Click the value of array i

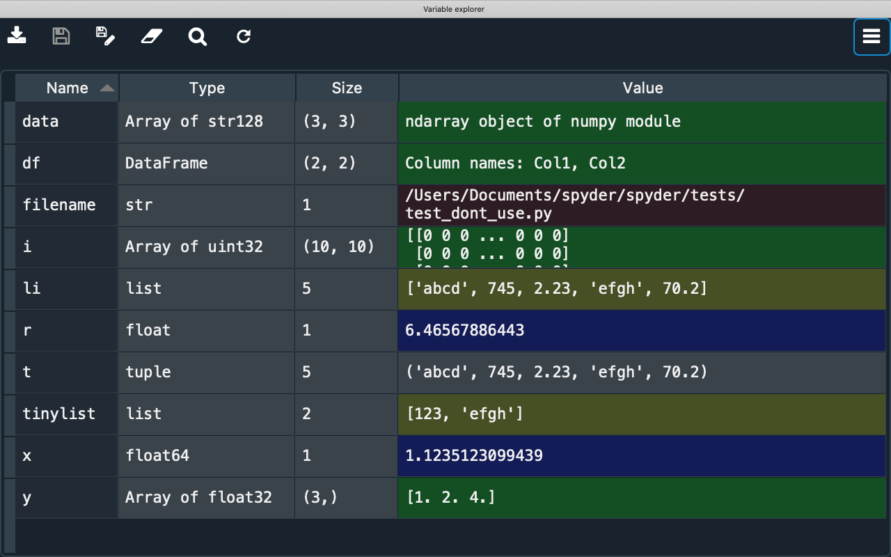pos(642,247)
